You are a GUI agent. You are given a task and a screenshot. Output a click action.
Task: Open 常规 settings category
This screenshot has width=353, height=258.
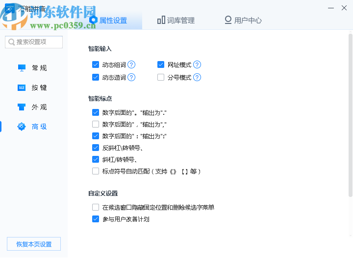click(32, 68)
